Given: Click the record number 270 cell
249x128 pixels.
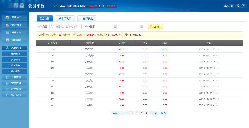Looking at the screenshot, I should click(53, 49).
